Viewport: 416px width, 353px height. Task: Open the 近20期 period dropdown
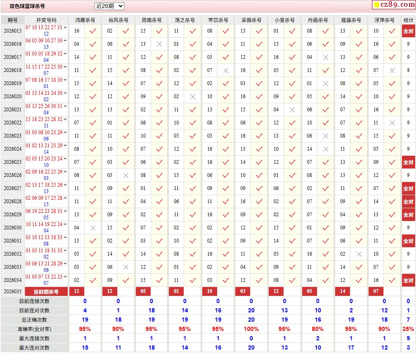pos(109,6)
